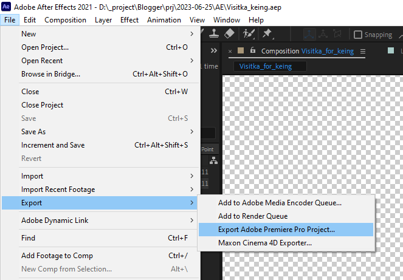Choose Browse in Bridge
Screen dimensions: 403x280
100,74
